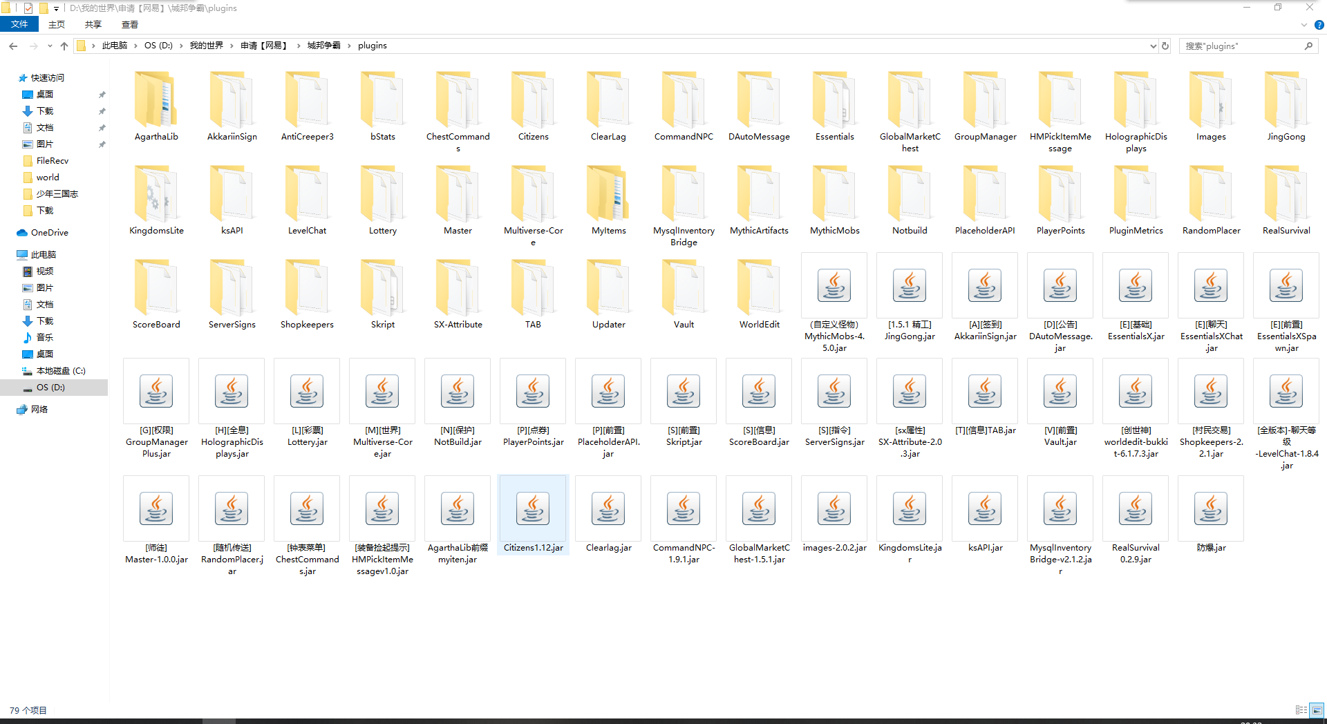The image size is (1327, 724).
Task: Select 本地磁盘 (C:) in the navigation pane
Action: [x=61, y=371]
